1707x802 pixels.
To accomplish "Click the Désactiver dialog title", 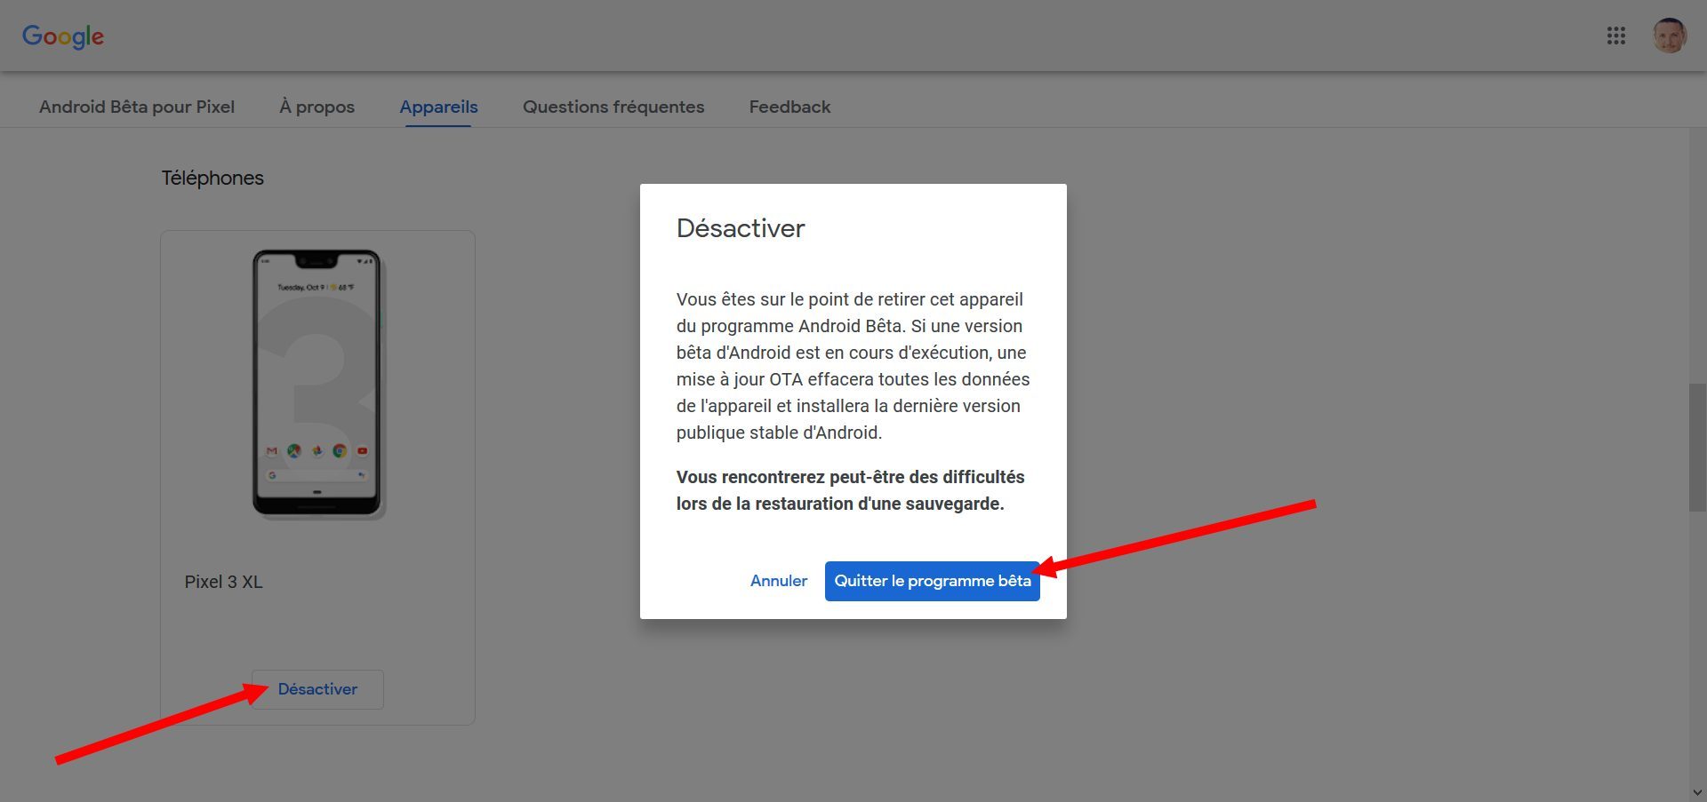I will coord(741,228).
